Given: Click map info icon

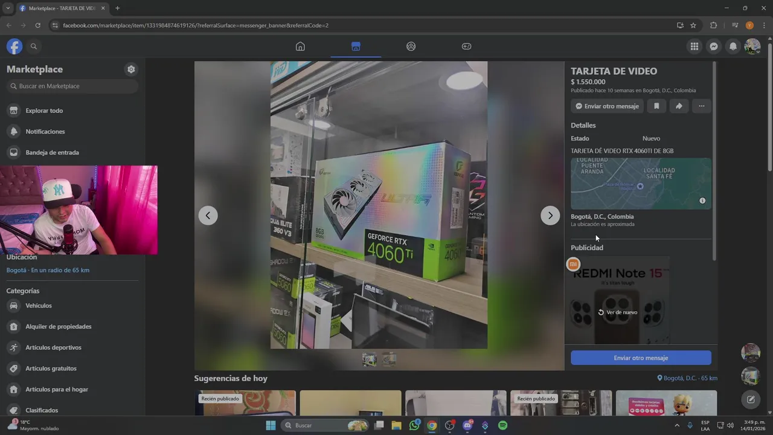Looking at the screenshot, I should click(x=702, y=201).
